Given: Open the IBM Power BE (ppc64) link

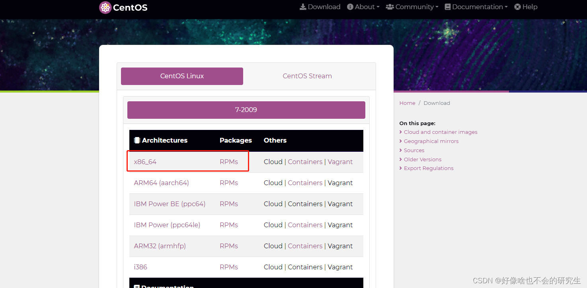Looking at the screenshot, I should tap(170, 204).
